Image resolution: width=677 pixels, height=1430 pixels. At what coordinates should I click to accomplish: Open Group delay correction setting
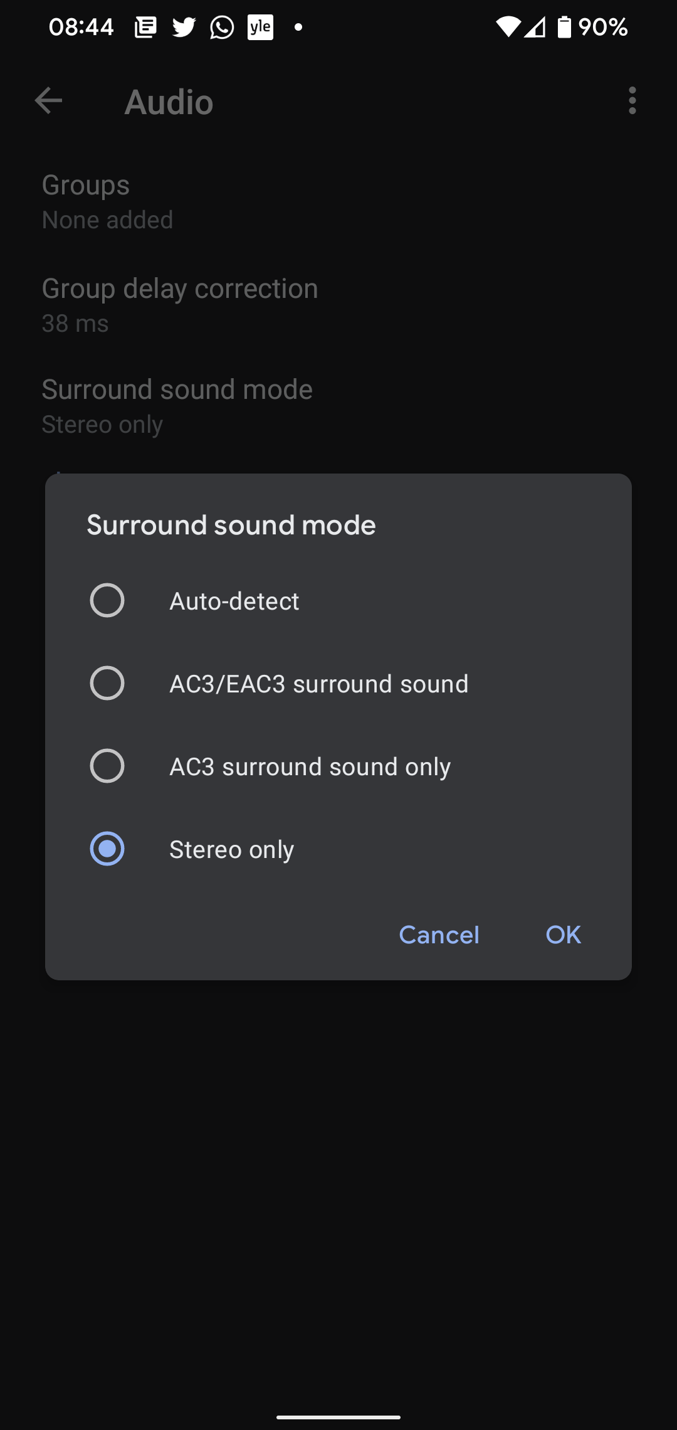pyautogui.click(x=179, y=305)
